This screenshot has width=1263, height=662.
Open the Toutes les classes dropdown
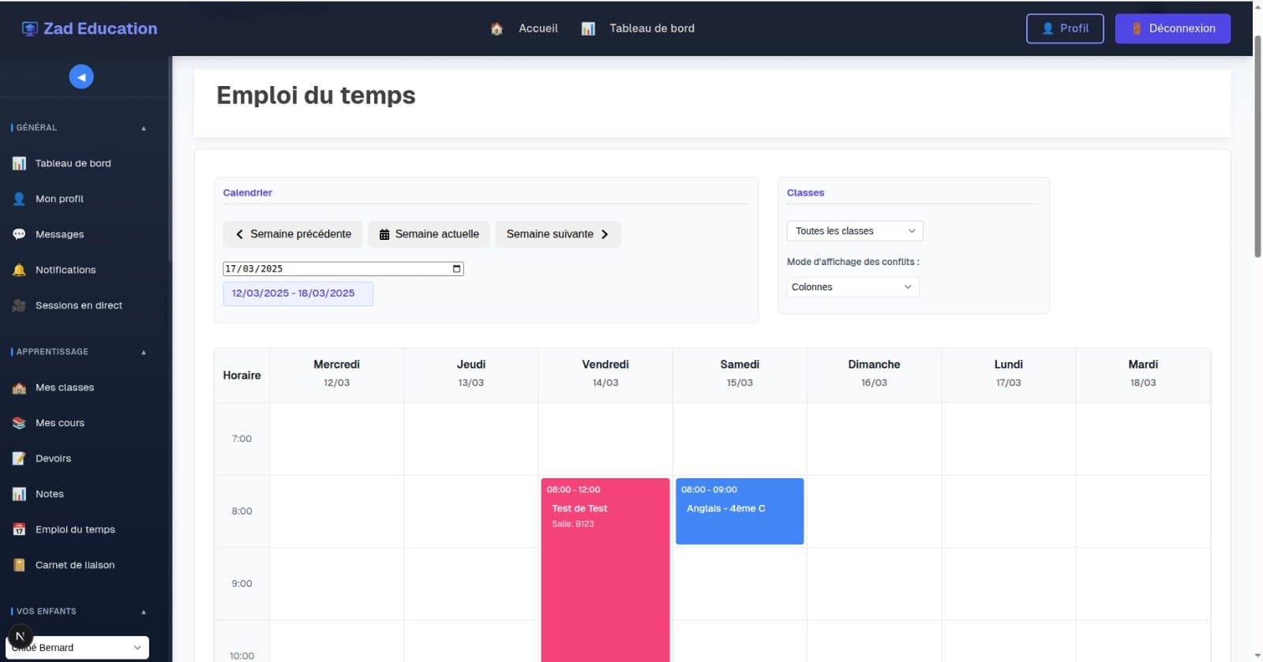[x=854, y=231]
